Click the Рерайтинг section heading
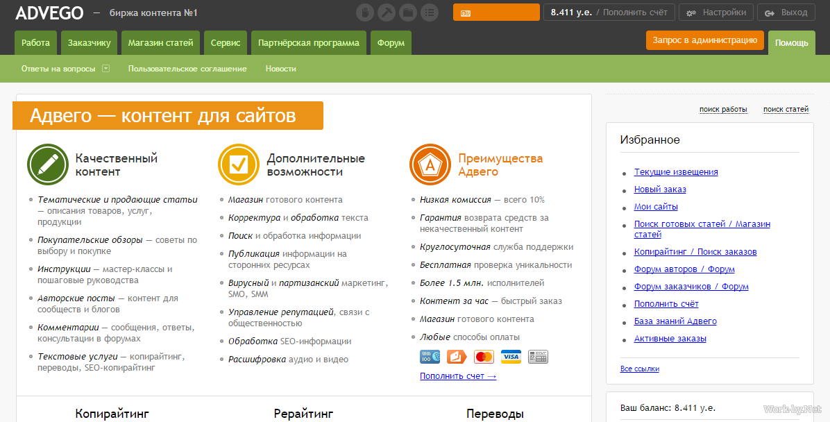Screen dimensions: 830x422 303,414
